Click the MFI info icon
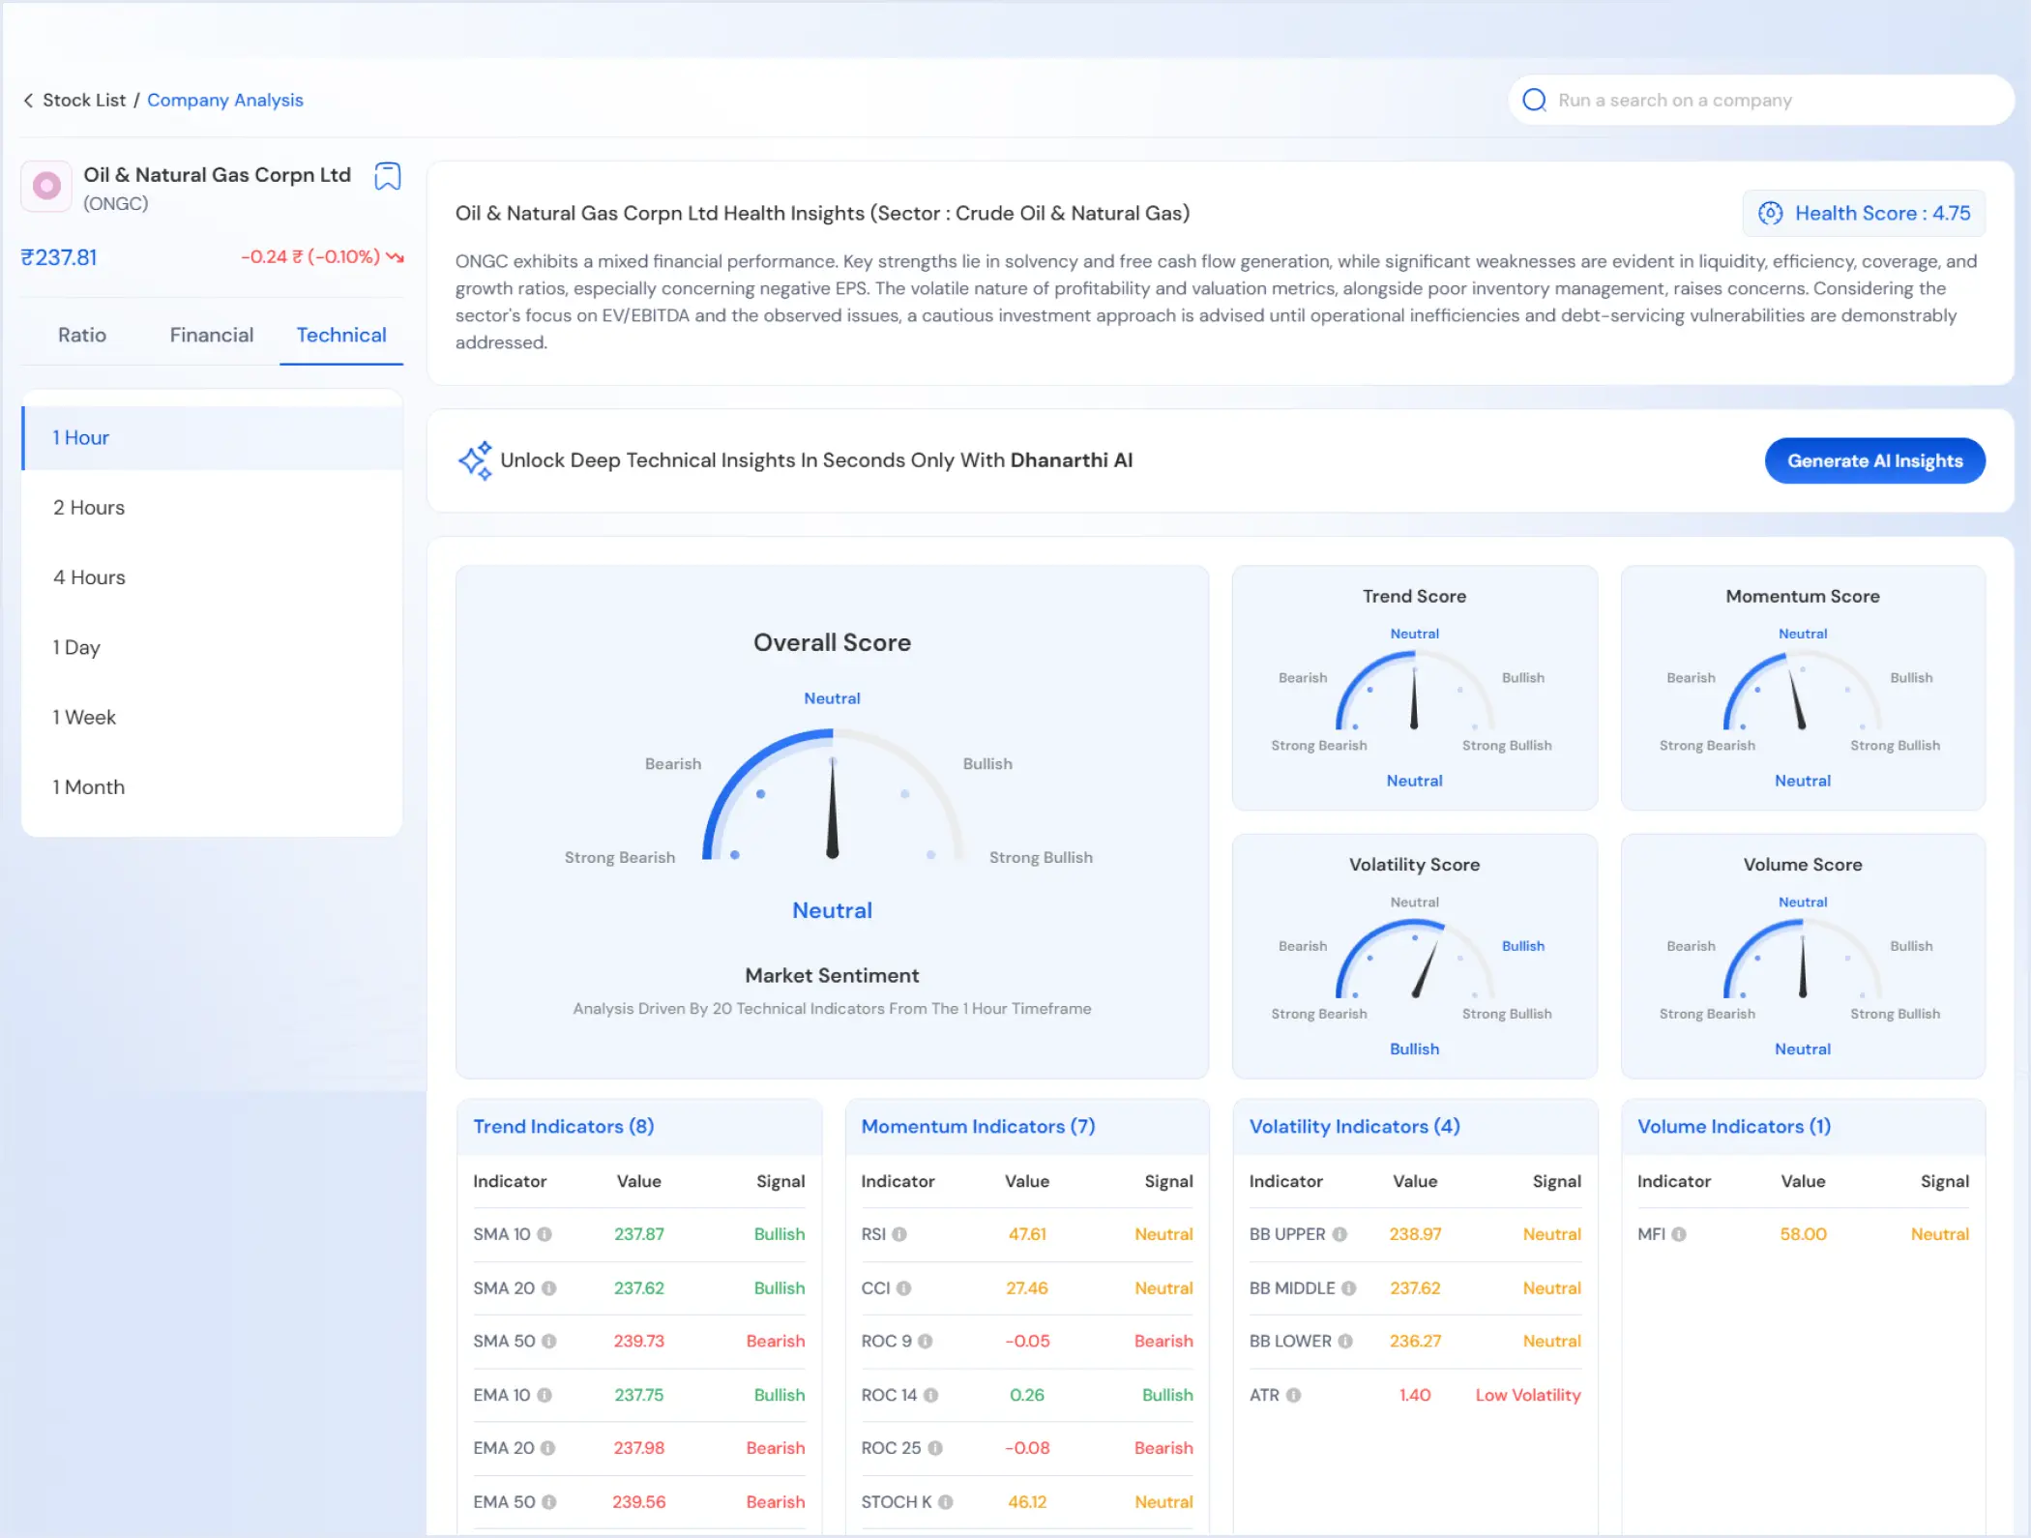The width and height of the screenshot is (2031, 1538). (x=1679, y=1234)
